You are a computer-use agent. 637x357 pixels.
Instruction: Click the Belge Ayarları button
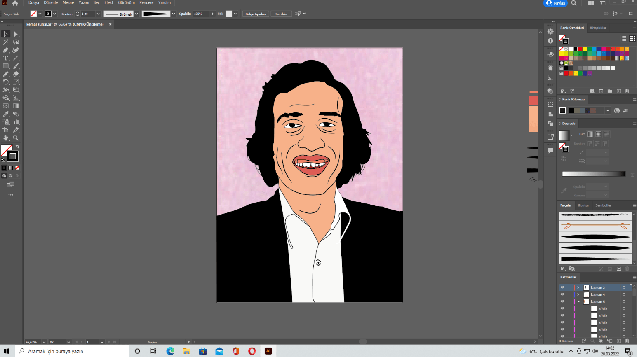point(256,14)
